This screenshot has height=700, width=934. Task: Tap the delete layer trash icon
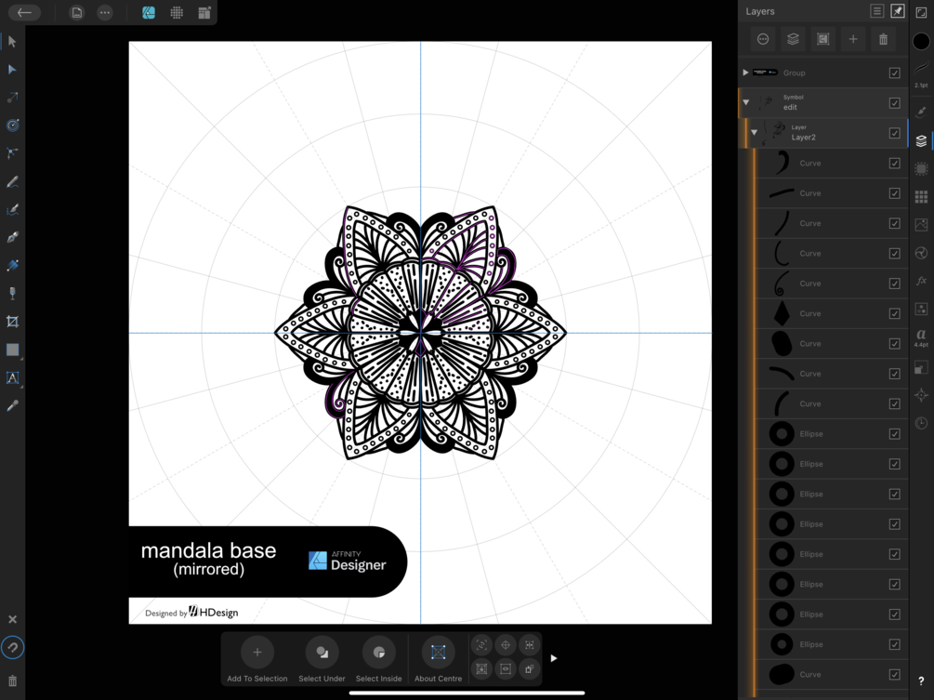882,39
